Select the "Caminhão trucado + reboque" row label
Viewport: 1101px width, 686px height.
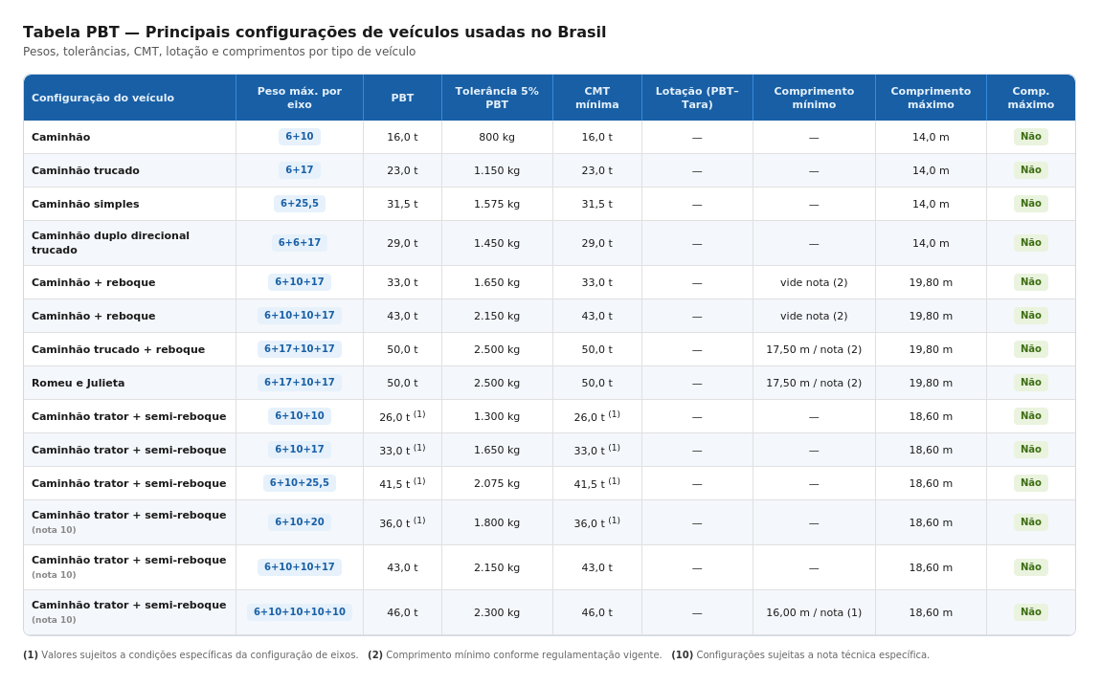(118, 349)
